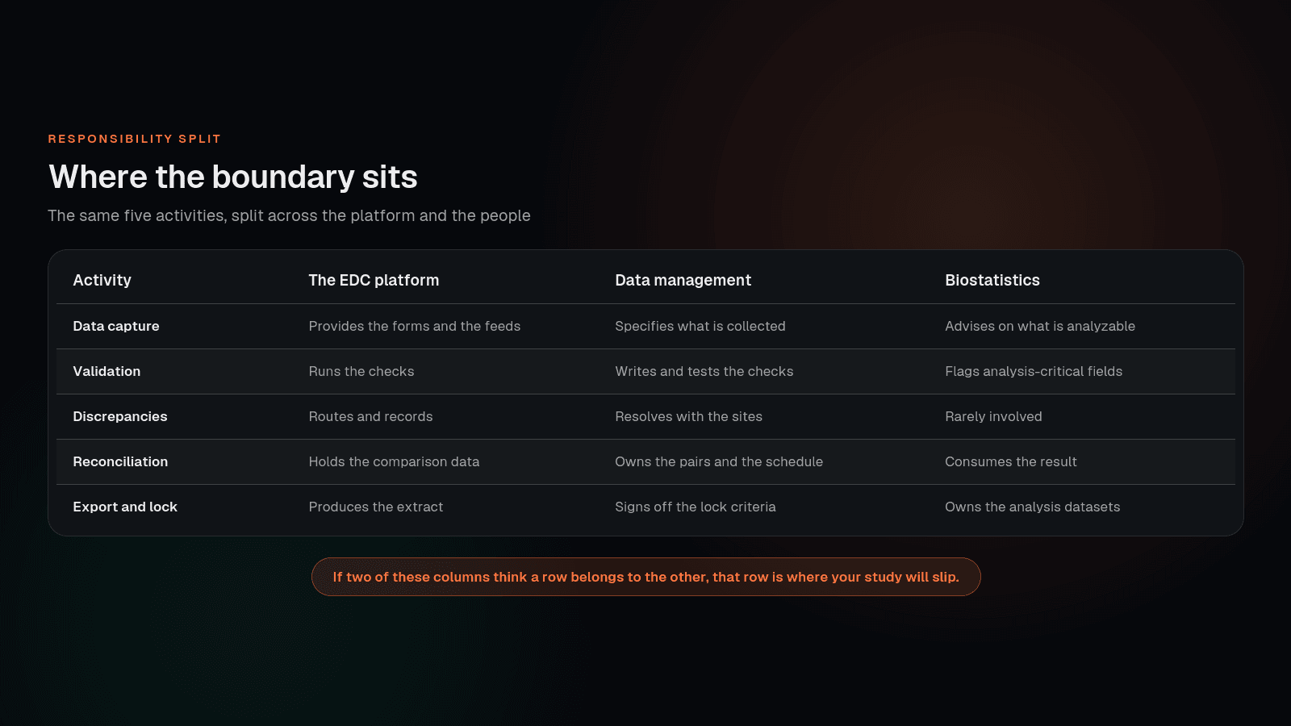Select the 'Discrepancies' row label
The image size is (1291, 726).
[x=120, y=416]
